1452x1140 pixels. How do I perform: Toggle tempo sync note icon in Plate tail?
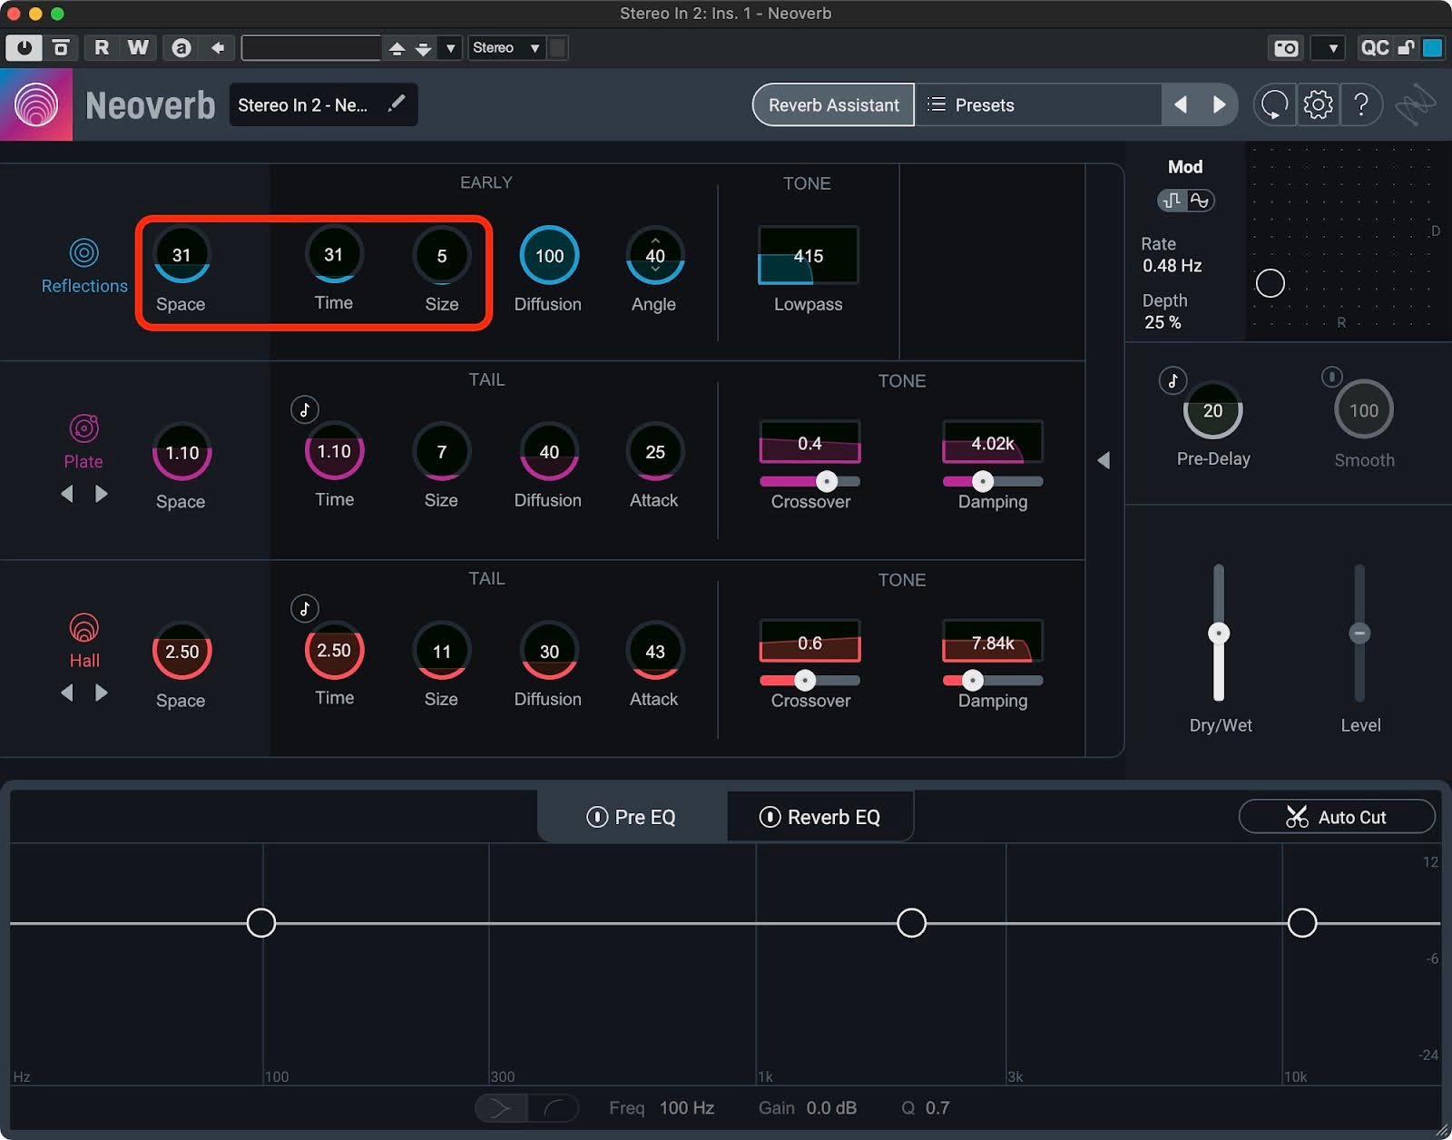click(x=305, y=409)
